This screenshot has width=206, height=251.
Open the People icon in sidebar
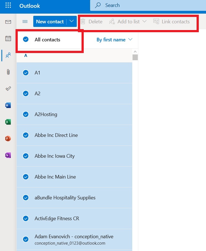(8, 55)
